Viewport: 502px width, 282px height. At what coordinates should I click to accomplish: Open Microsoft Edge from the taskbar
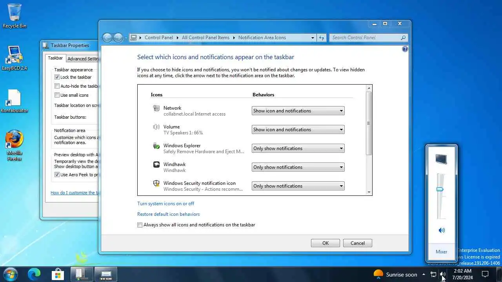point(34,274)
